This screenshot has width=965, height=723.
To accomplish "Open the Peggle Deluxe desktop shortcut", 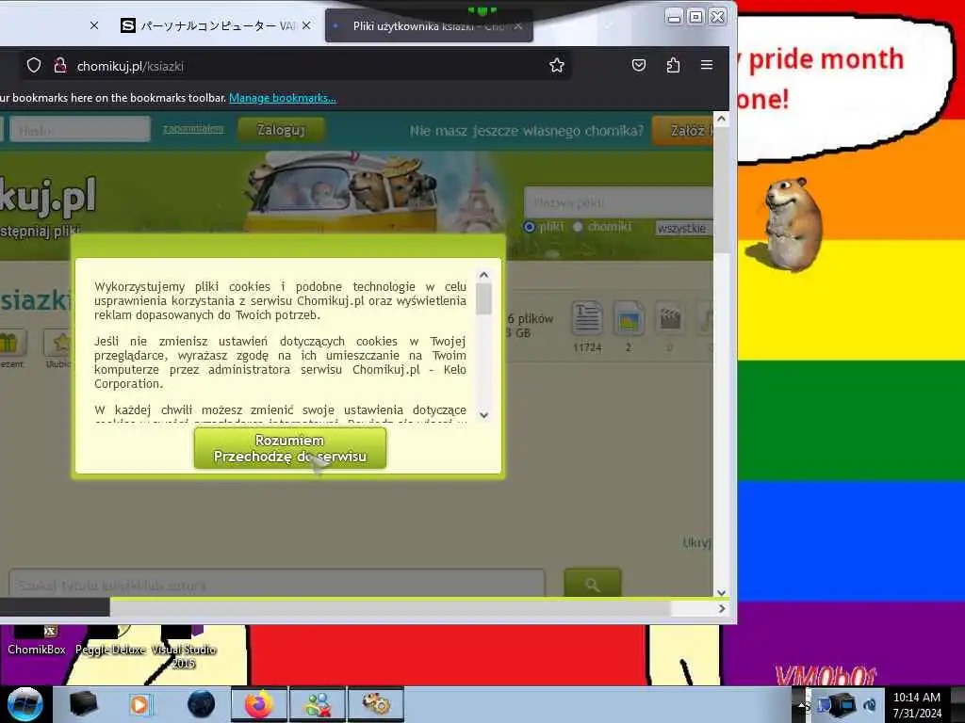I will [110, 642].
